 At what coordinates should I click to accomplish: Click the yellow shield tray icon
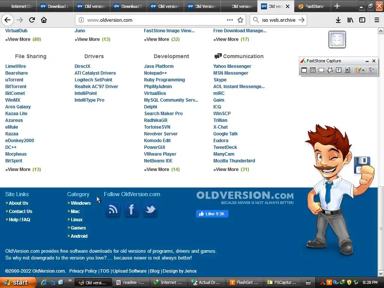tap(349, 282)
